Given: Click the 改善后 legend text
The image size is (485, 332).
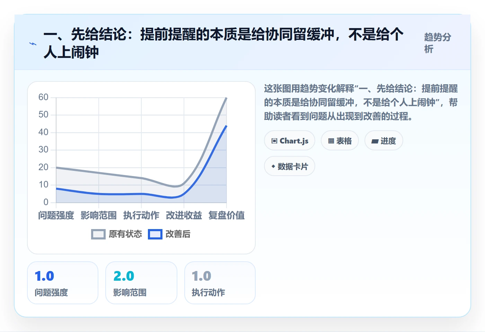Looking at the screenshot, I should click(x=178, y=234).
